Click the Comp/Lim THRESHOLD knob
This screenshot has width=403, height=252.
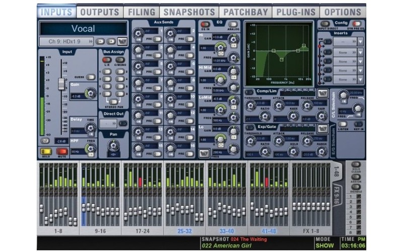[250, 105]
